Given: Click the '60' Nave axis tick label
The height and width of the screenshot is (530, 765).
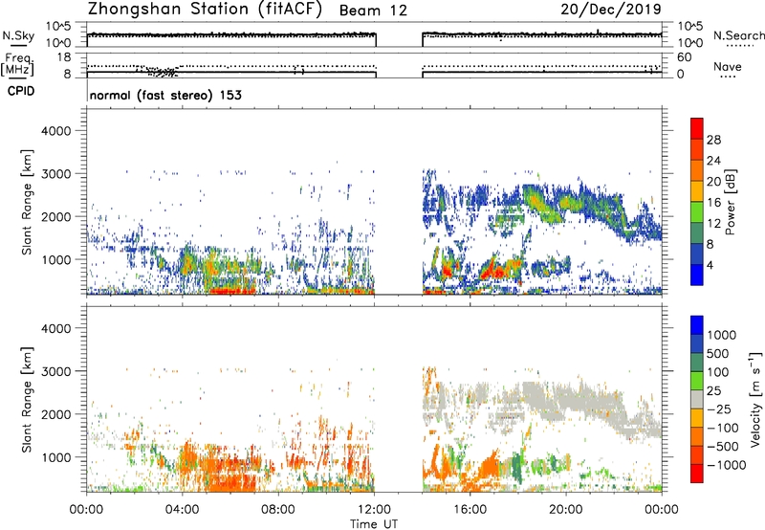Looking at the screenshot, I should 684,57.
